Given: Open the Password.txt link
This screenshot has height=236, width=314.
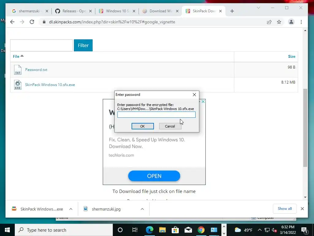Looking at the screenshot, I should (36, 70).
